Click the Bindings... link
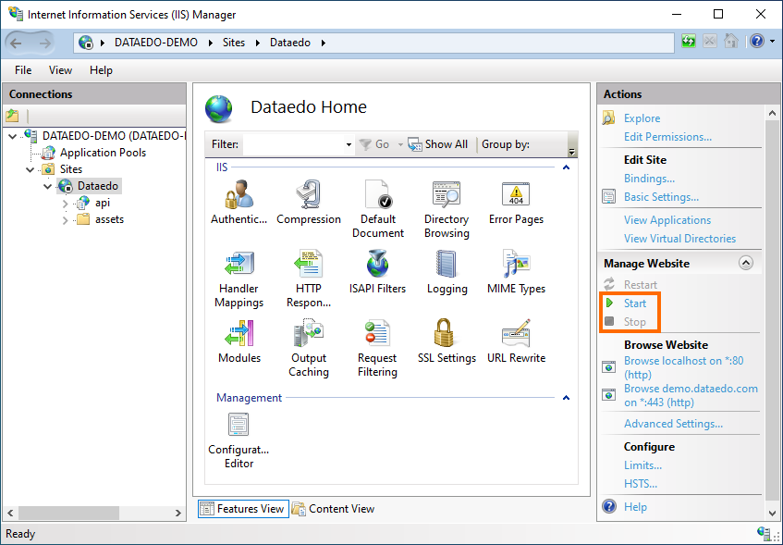Viewport: 783px width, 545px height. coord(649,179)
